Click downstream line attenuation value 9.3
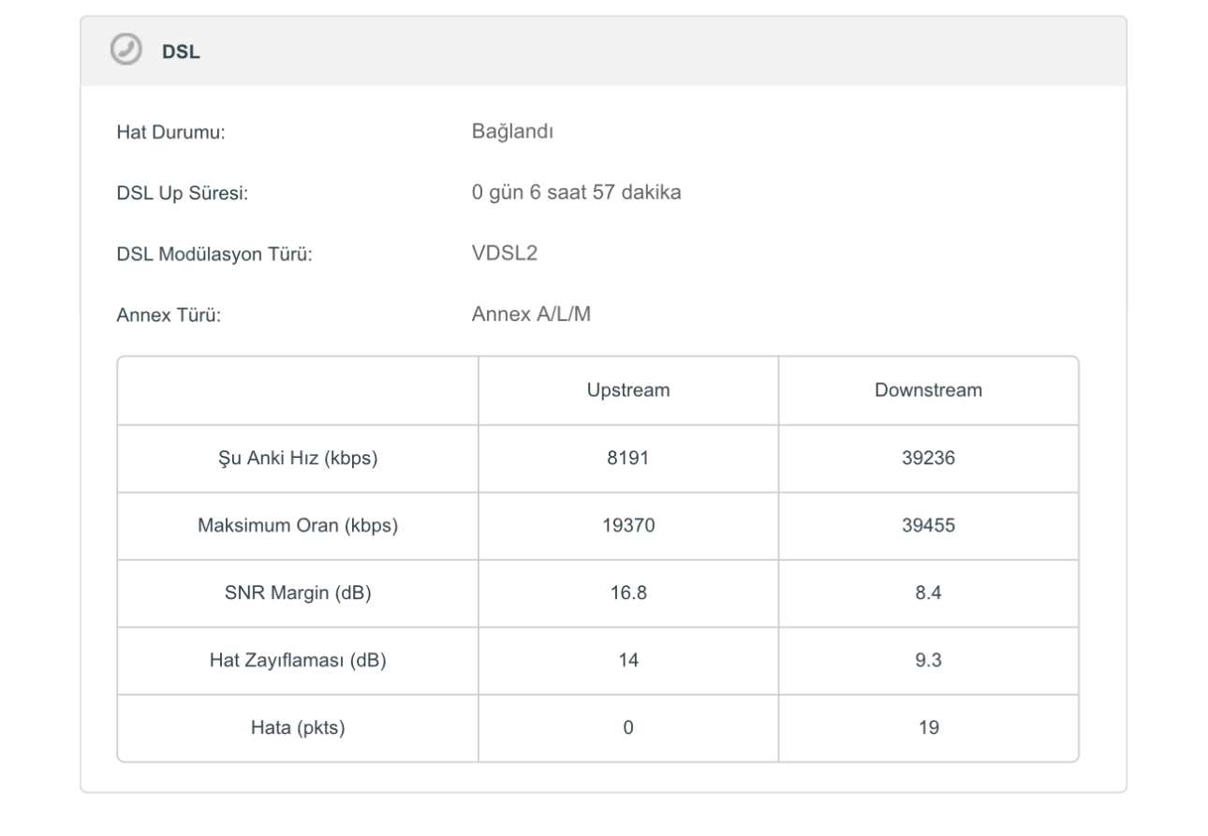 (928, 661)
